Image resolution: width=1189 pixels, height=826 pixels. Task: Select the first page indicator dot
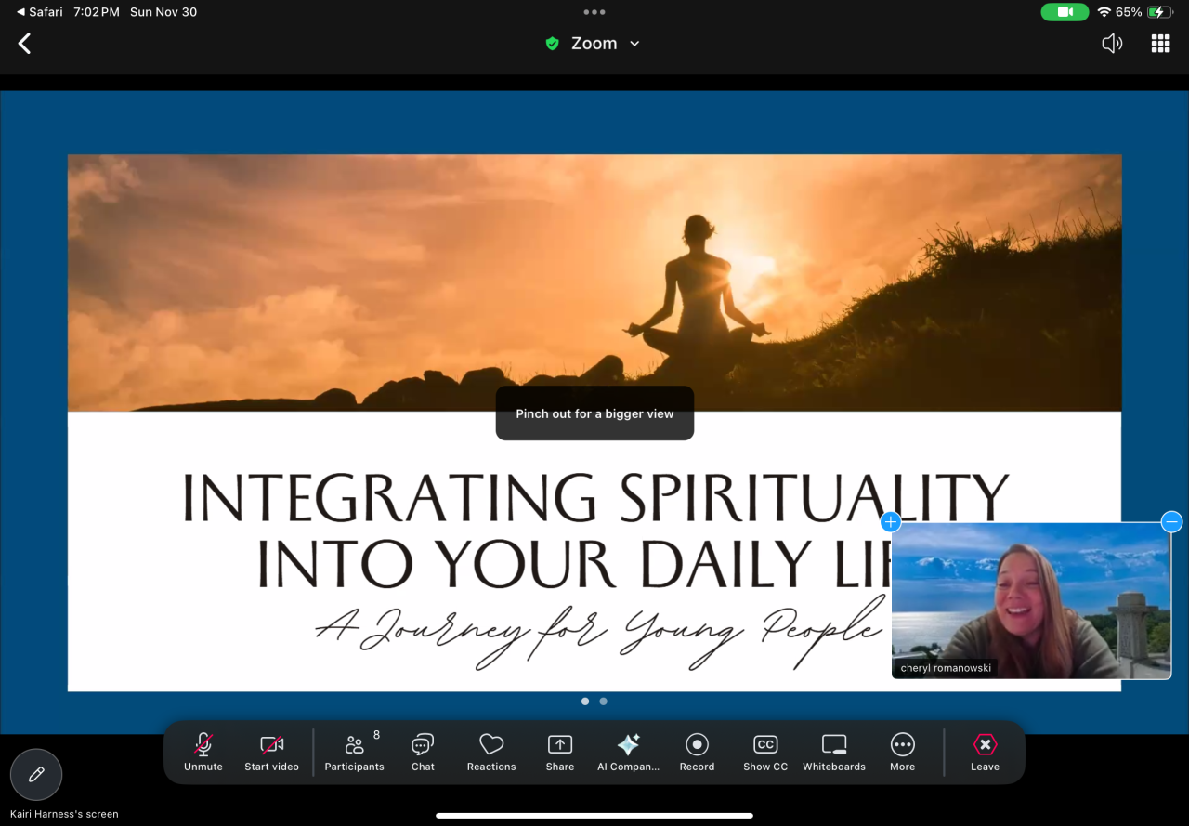click(585, 701)
